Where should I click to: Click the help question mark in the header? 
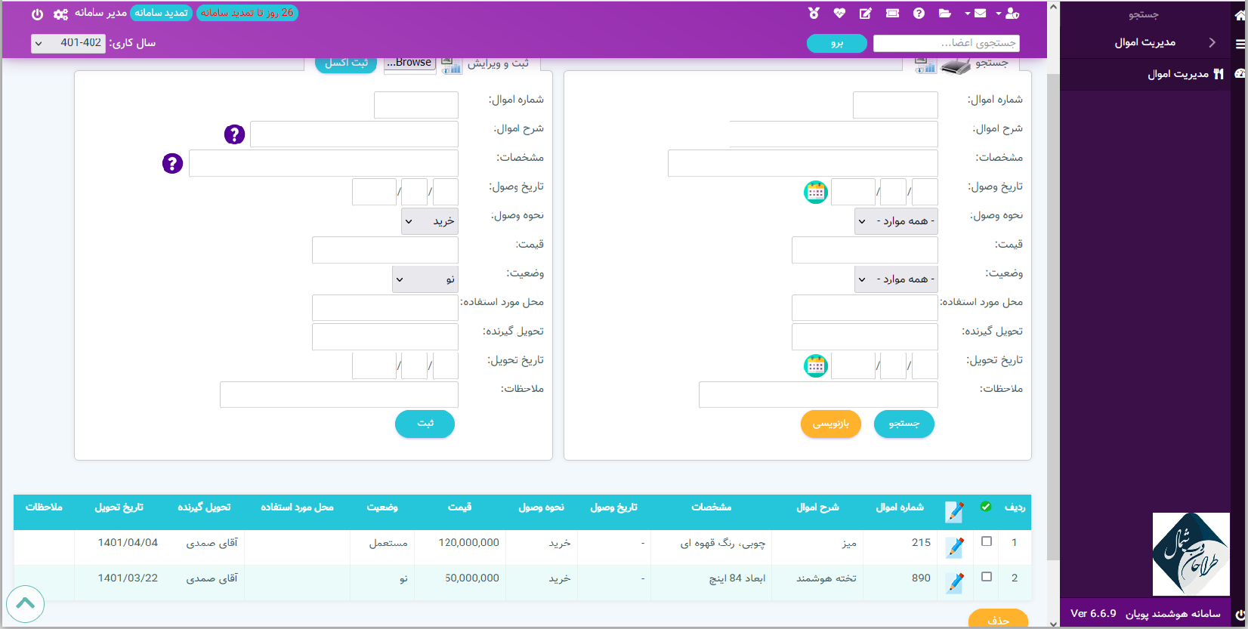coord(919,14)
